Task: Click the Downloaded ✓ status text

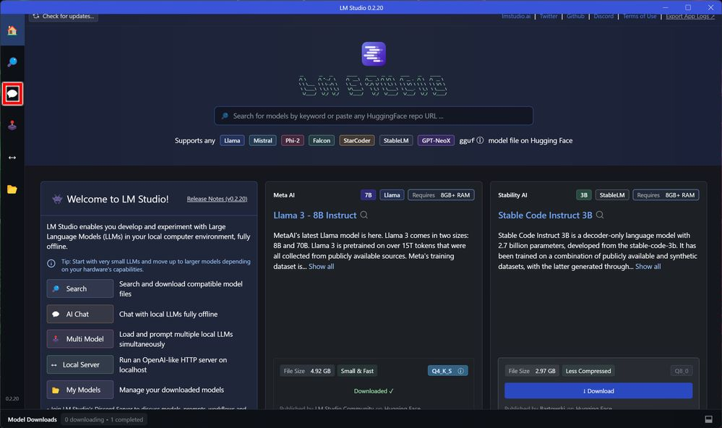Action: pyautogui.click(x=374, y=390)
